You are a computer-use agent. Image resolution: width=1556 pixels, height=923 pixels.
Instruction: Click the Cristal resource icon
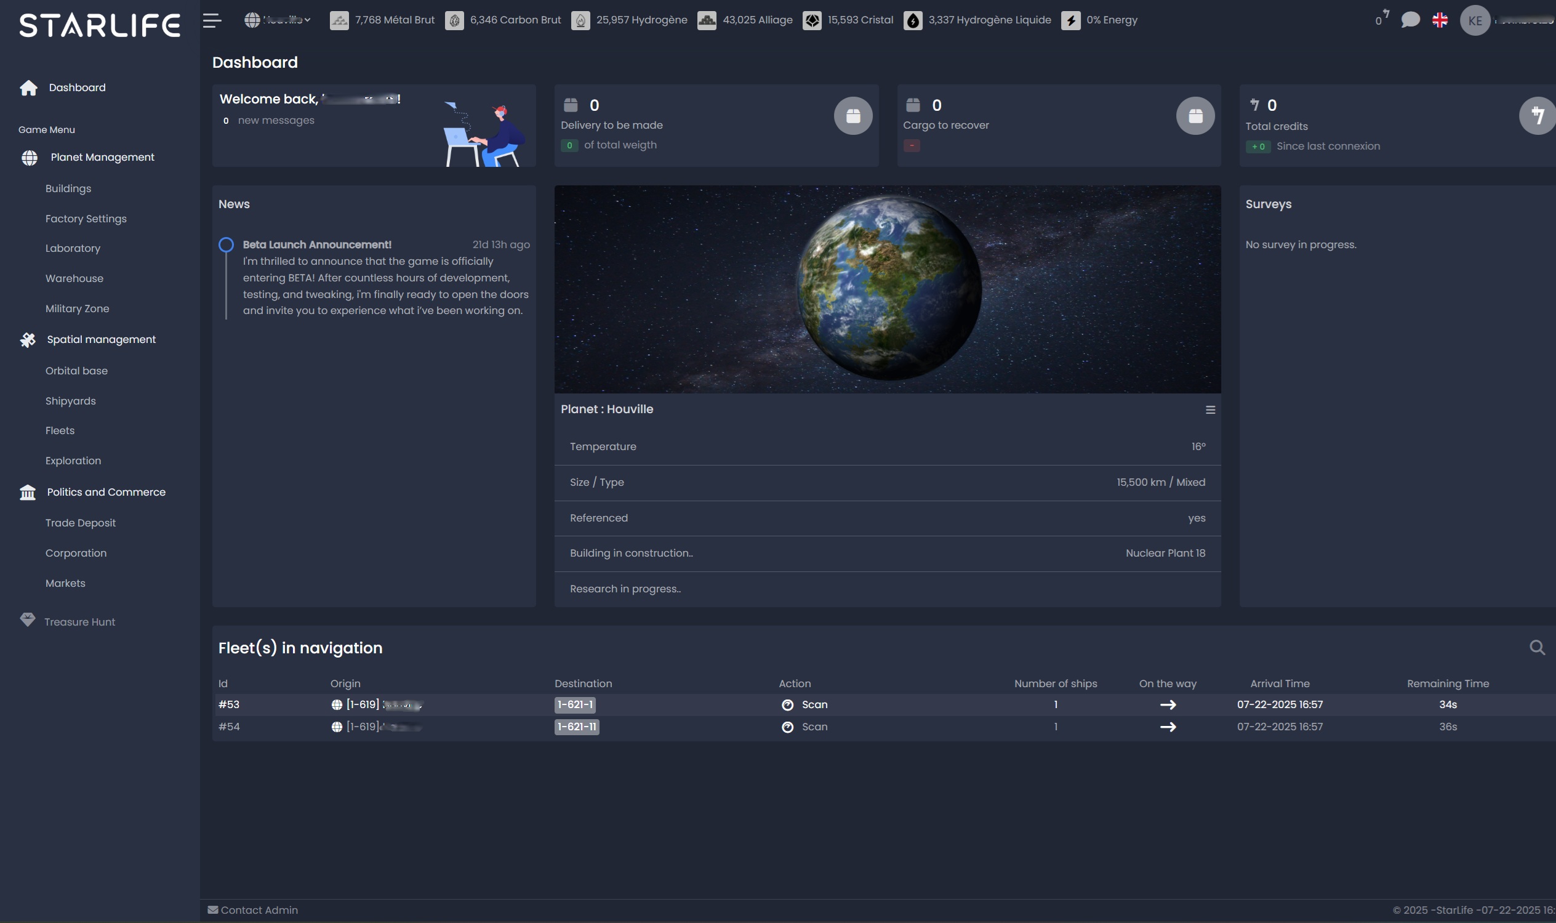812,20
